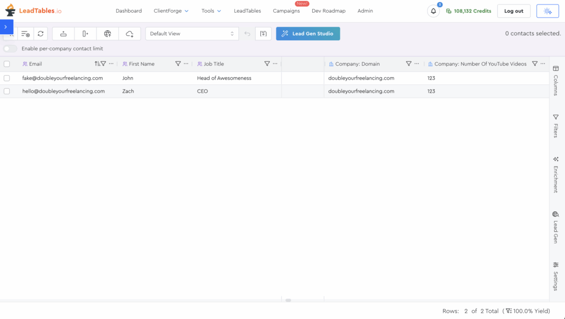The height and width of the screenshot is (319, 565).
Task: Click the filter icon on First Name column
Action: [178, 64]
